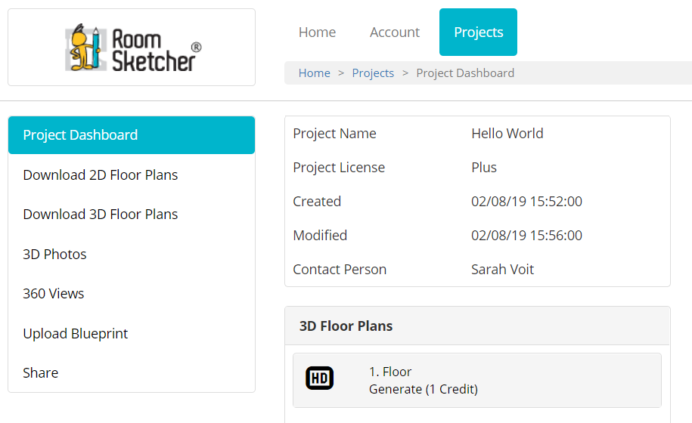Screen dimensions: 692x423
Task: Click the HD icon for 1. Floor
Action: 319,378
